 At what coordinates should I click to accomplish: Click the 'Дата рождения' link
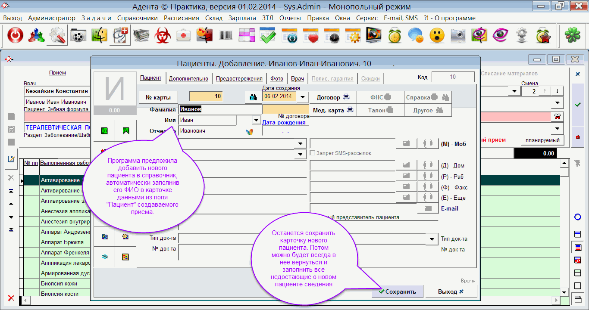284,123
